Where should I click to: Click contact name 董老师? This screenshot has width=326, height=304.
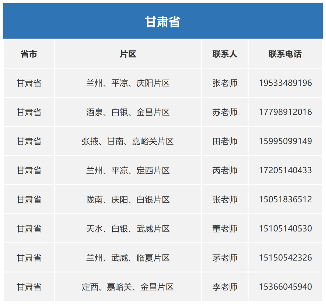click(x=225, y=229)
